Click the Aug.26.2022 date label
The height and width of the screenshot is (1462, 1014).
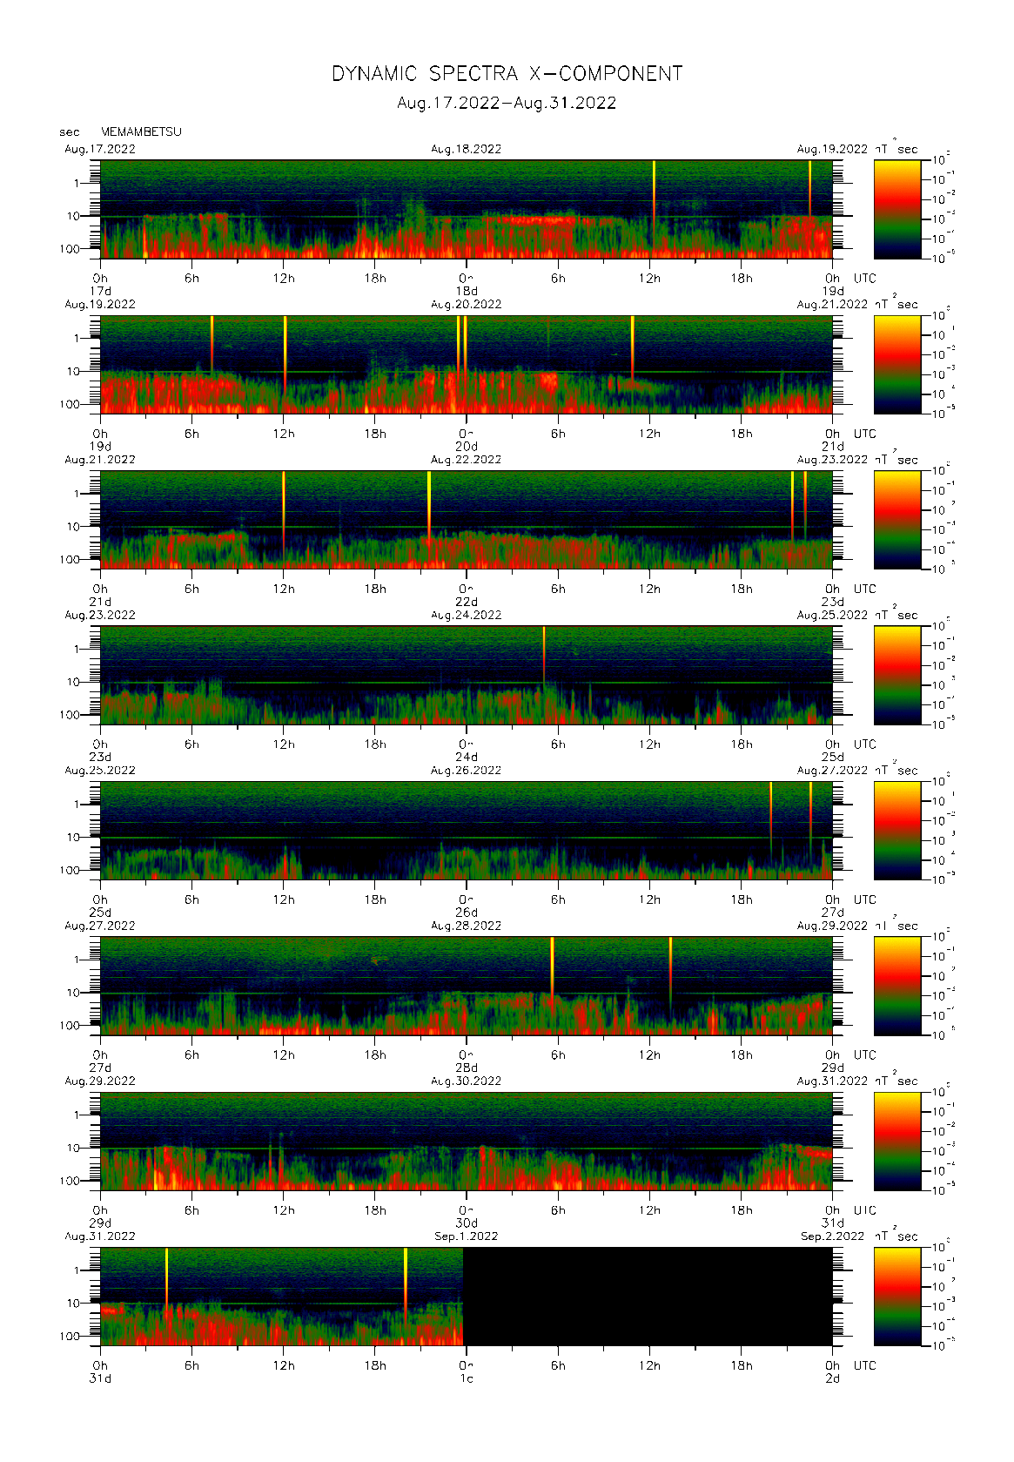click(467, 771)
